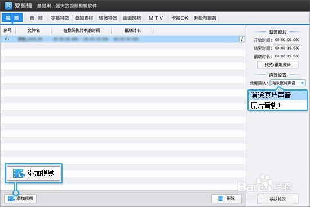
Task: Switch to the 视频 tab
Action: pyautogui.click(x=12, y=18)
